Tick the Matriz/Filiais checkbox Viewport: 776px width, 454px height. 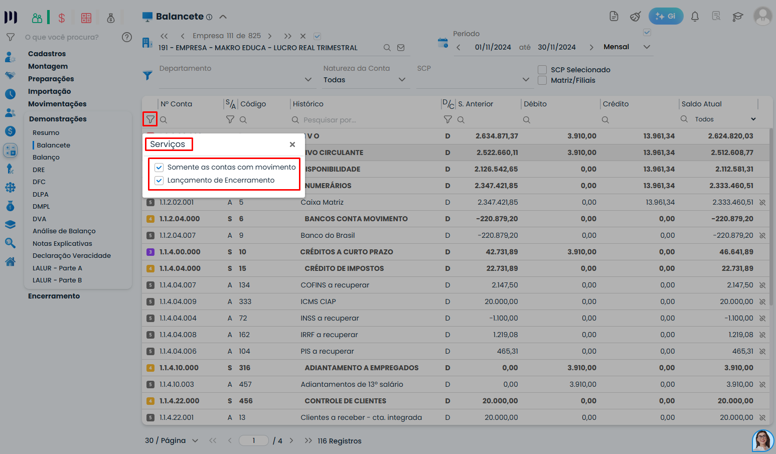(x=542, y=80)
